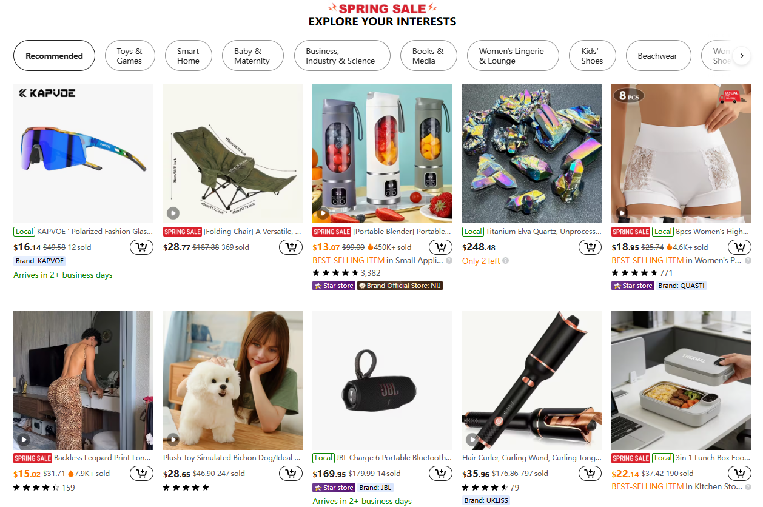Switch to the Beachwear category
Screen dimensions: 763x507
click(658, 55)
